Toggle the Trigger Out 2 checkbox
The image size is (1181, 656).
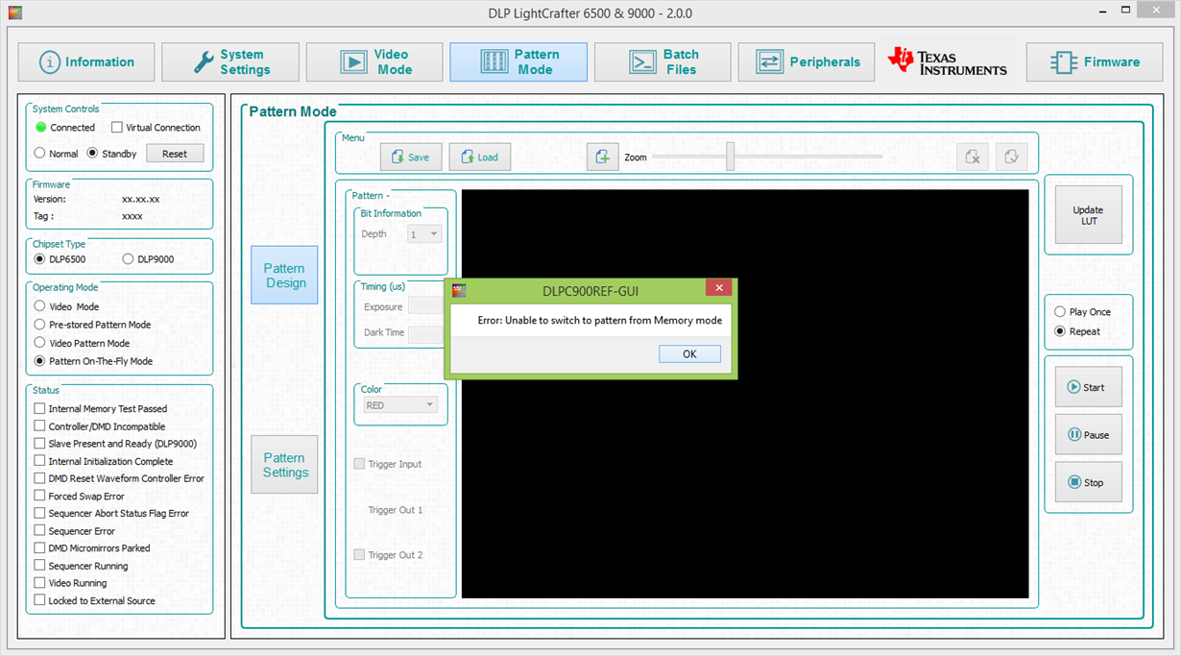(x=360, y=555)
